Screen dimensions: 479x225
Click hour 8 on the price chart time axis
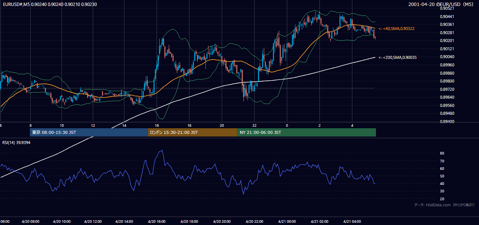tap(30, 125)
